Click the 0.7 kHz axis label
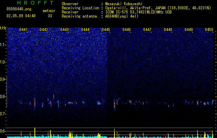This screenshot has width=217, height=138. (3, 114)
